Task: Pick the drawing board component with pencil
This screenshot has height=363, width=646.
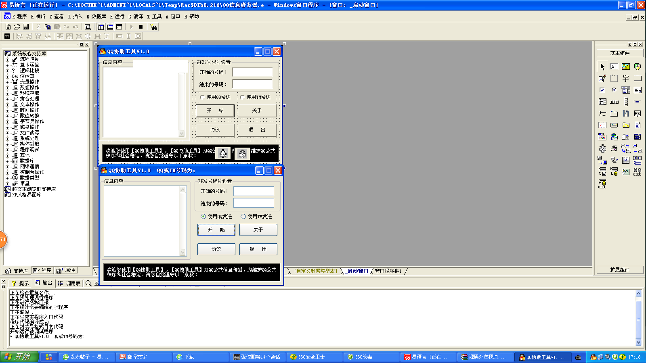Action: (x=602, y=78)
